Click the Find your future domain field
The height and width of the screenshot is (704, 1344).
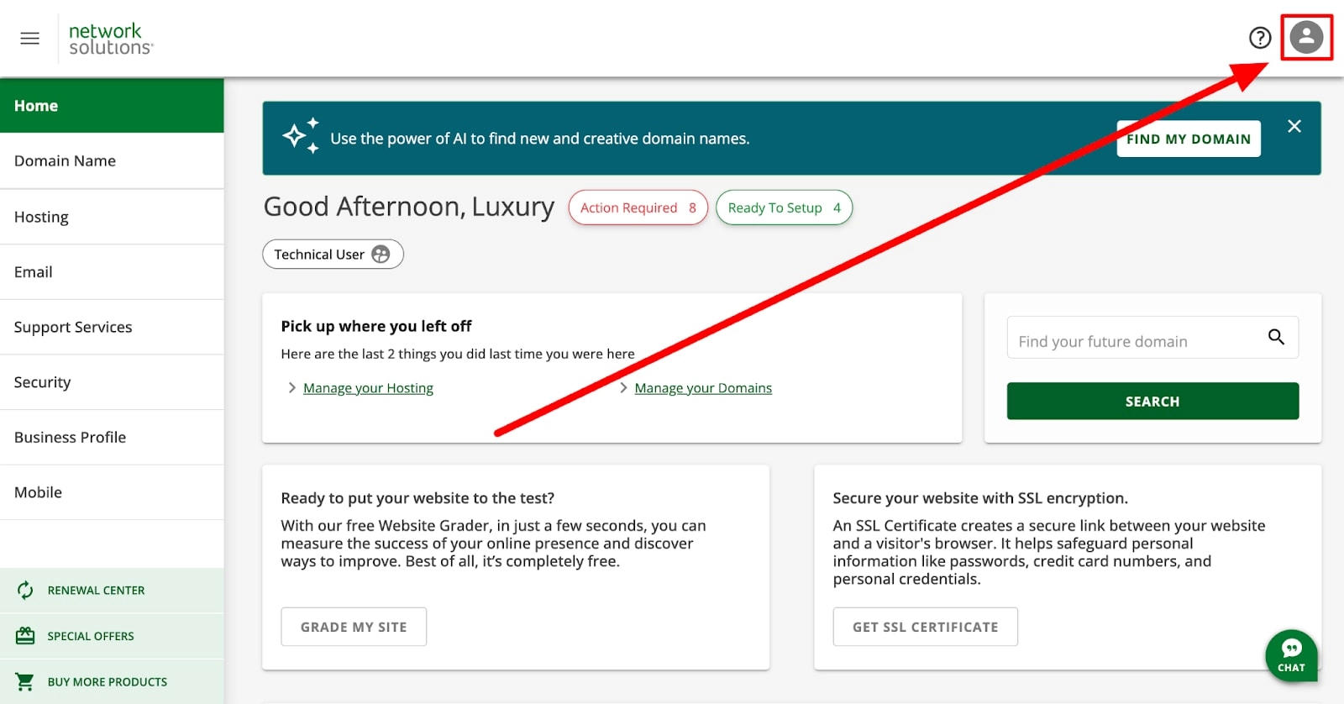(1134, 341)
